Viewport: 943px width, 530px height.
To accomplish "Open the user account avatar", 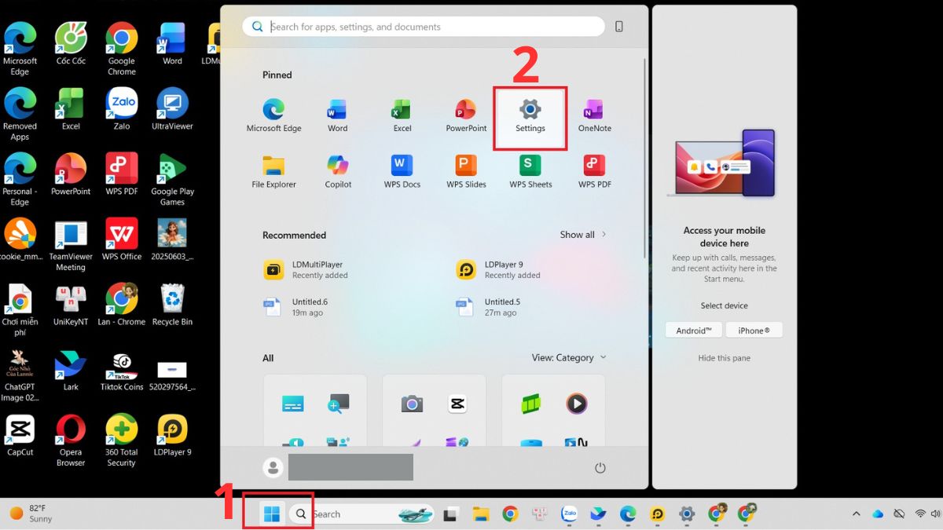I will (x=273, y=468).
